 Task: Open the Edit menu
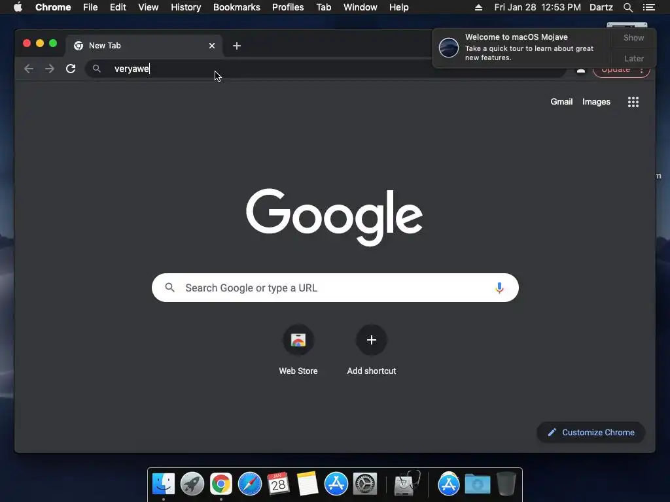point(118,7)
